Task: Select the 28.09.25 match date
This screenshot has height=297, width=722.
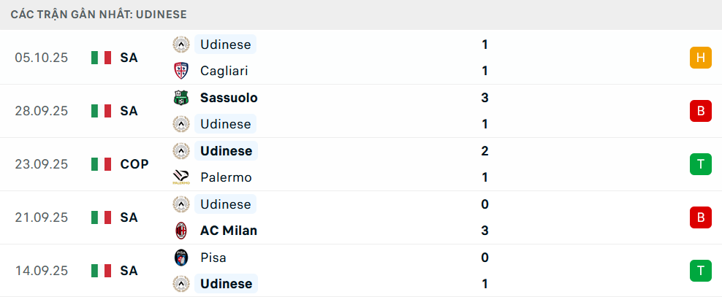Action: [x=41, y=111]
